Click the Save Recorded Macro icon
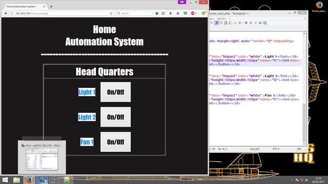This screenshot has width=328, height=184. click(265, 23)
